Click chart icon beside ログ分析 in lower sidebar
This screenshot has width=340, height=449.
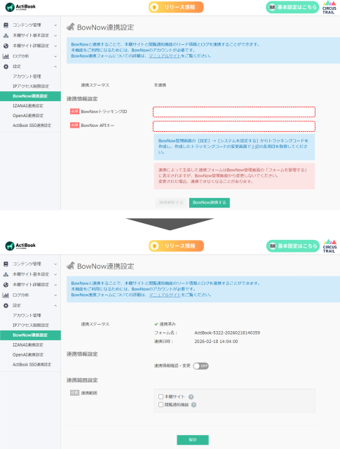6,295
